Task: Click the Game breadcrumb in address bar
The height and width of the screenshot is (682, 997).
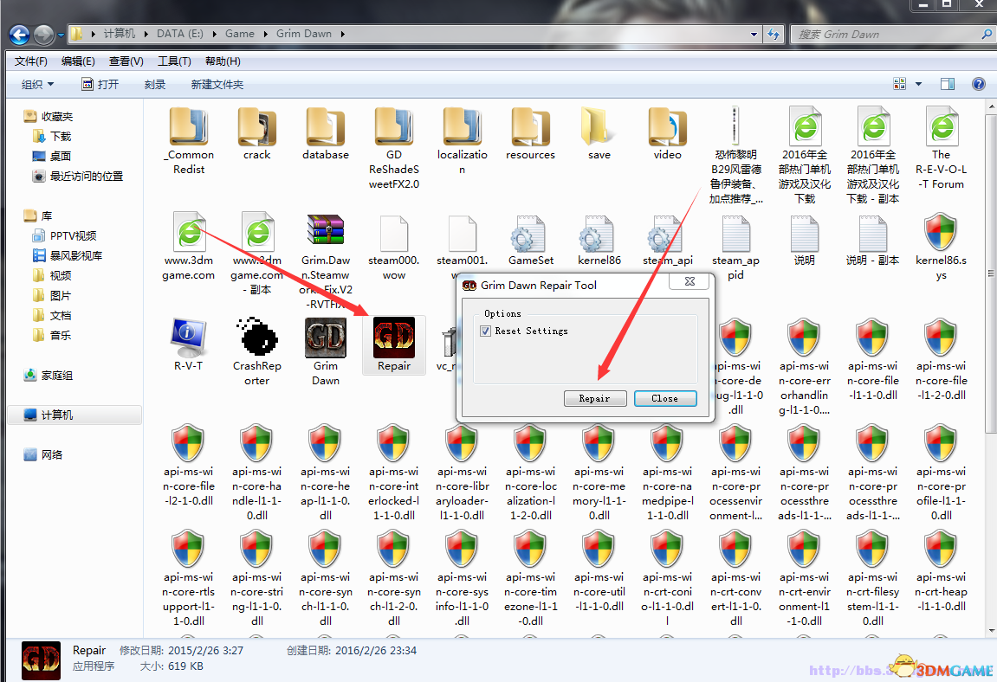Action: [240, 34]
